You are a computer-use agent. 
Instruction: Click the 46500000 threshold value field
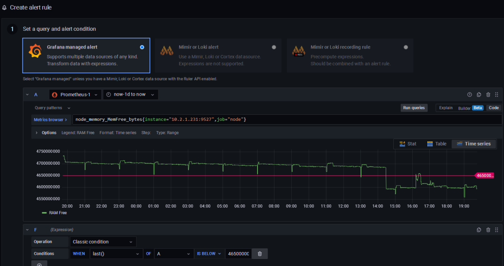click(238, 254)
